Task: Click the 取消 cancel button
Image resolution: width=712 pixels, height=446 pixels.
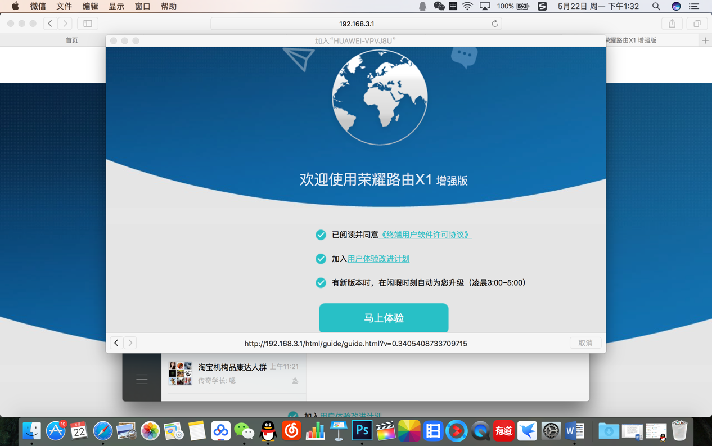Action: pyautogui.click(x=585, y=343)
